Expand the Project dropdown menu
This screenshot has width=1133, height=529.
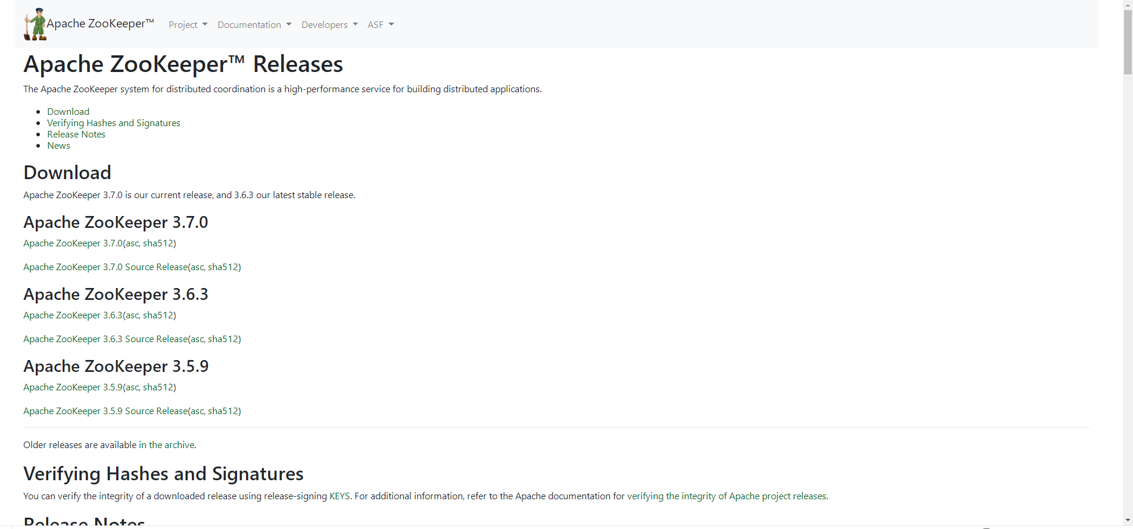point(188,24)
